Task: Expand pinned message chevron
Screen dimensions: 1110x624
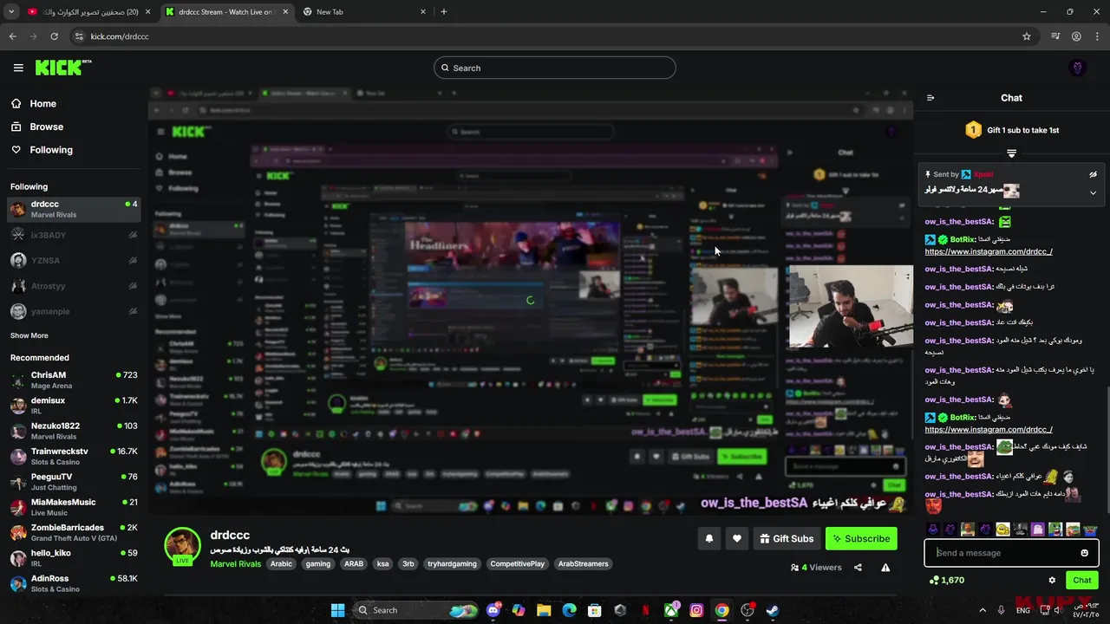Action: click(1093, 192)
